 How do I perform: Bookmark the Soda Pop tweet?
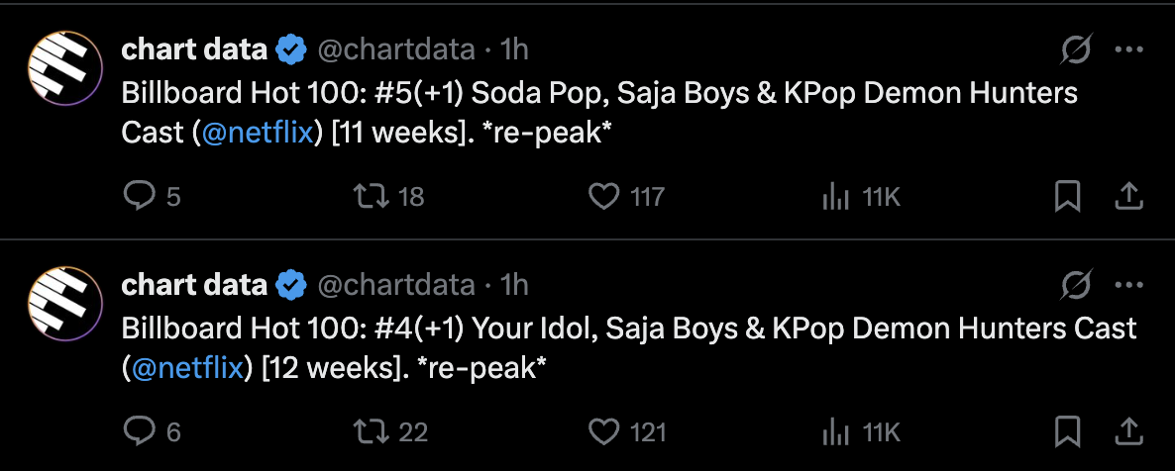(x=1067, y=197)
